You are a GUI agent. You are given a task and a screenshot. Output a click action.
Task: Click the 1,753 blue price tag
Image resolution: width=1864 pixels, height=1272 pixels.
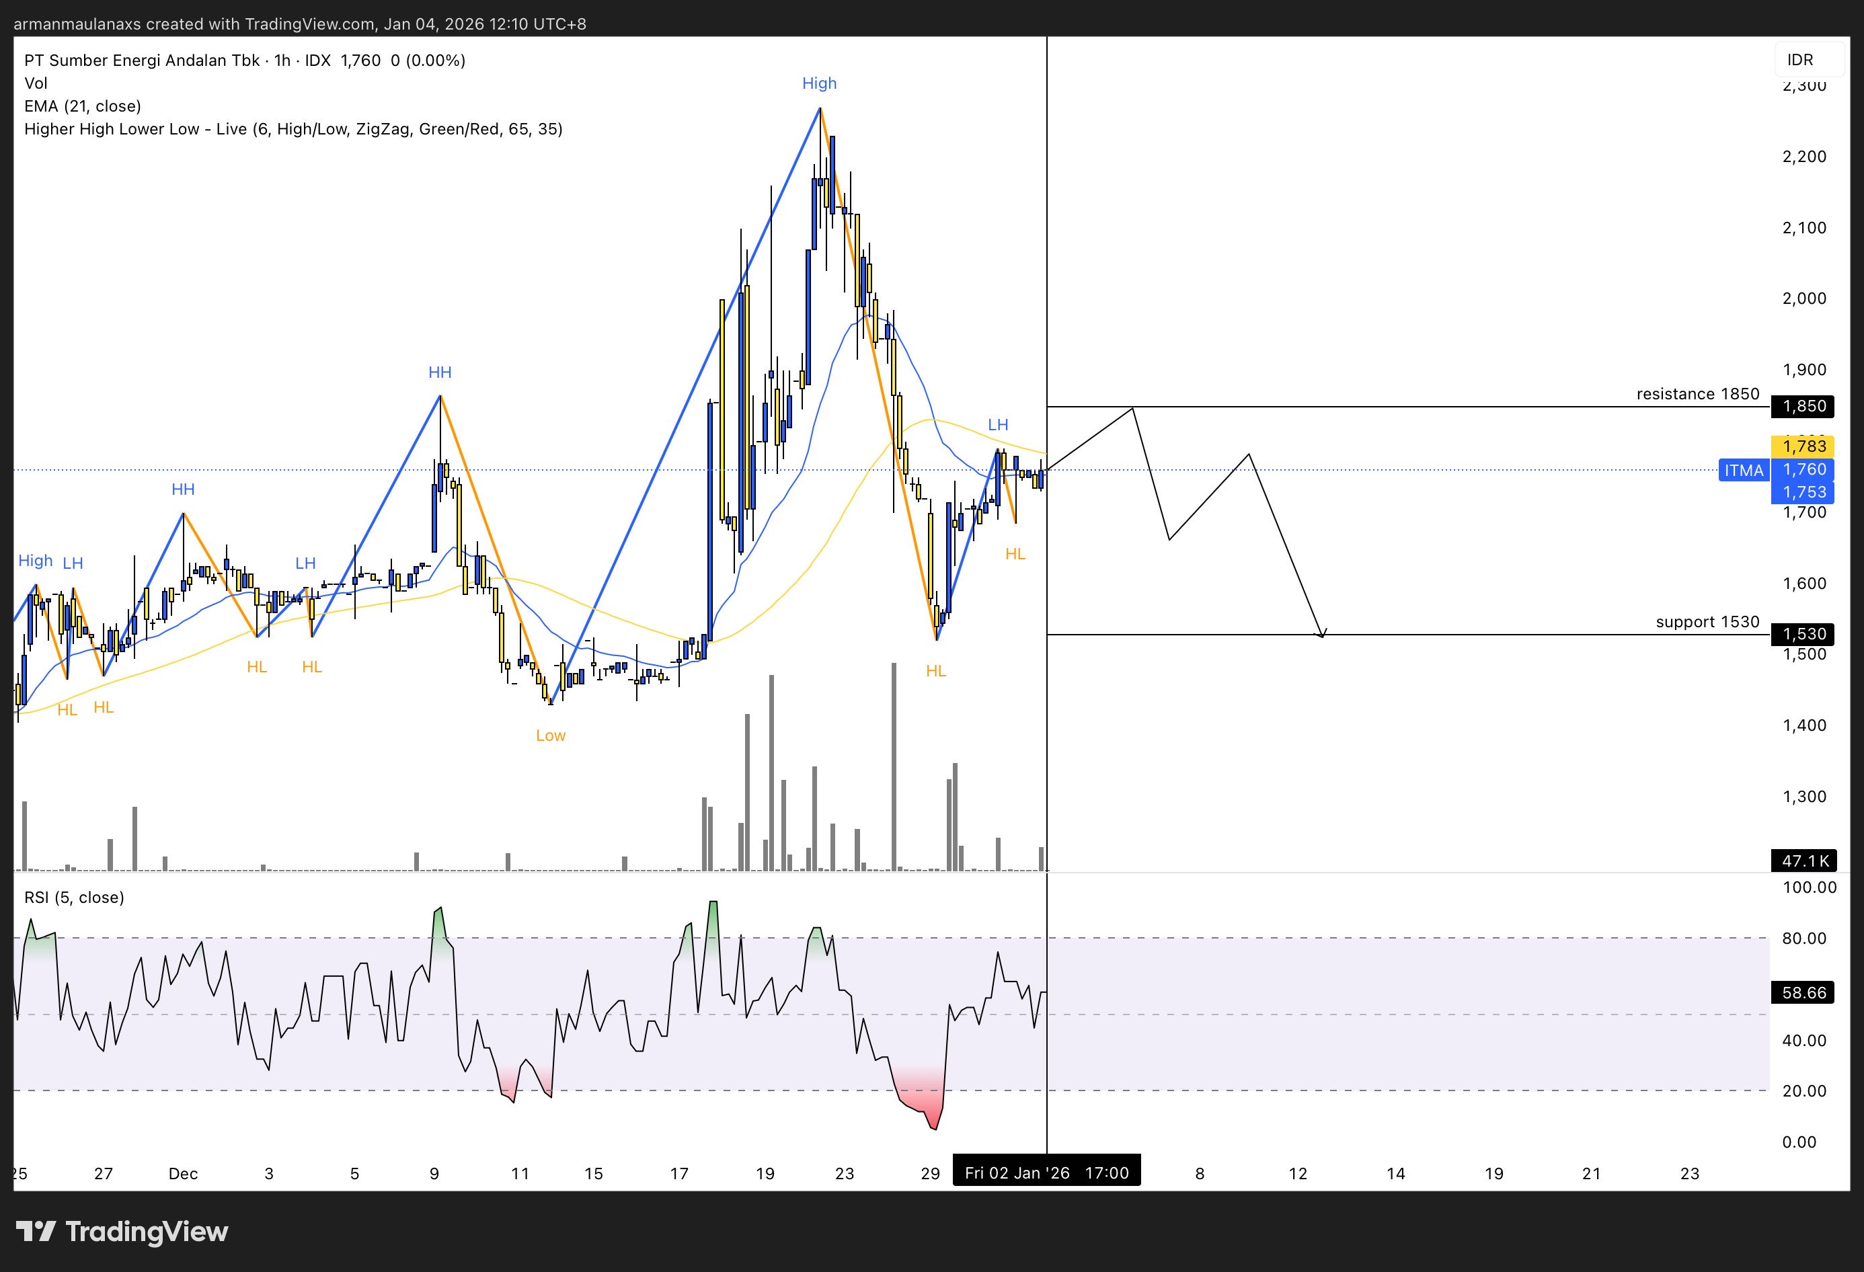click(x=1804, y=491)
